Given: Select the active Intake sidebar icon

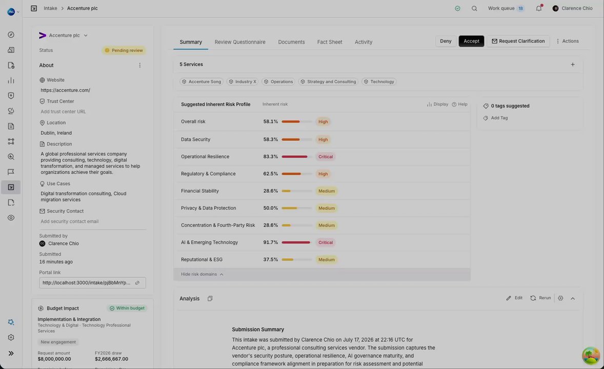Looking at the screenshot, I should [x=11, y=187].
